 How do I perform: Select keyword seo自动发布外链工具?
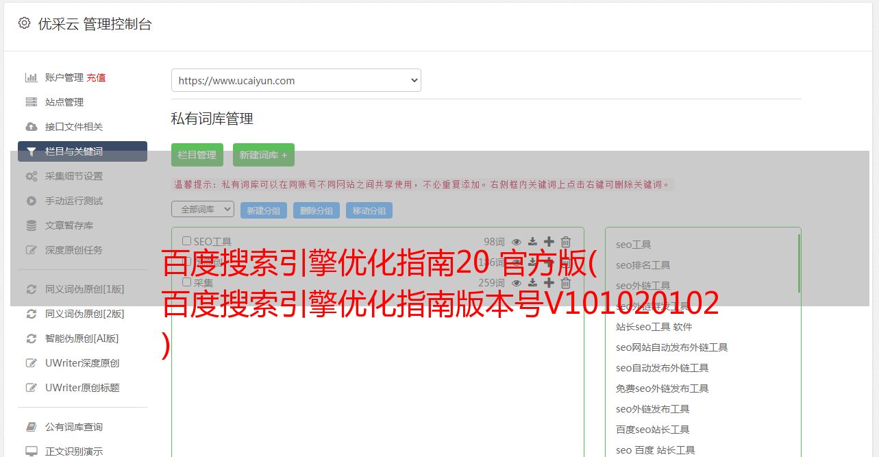(x=663, y=368)
